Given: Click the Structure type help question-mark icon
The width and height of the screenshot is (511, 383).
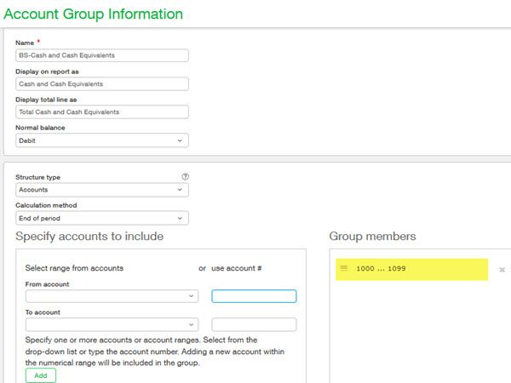Looking at the screenshot, I should [185, 176].
